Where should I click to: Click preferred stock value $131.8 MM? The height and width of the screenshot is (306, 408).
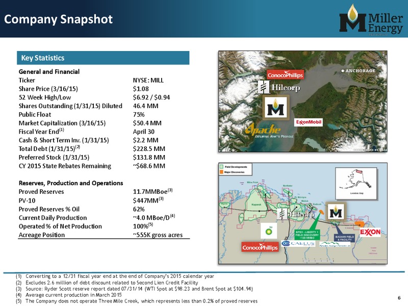(149, 158)
